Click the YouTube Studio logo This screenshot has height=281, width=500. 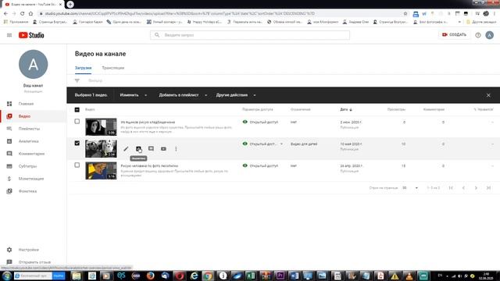click(31, 35)
